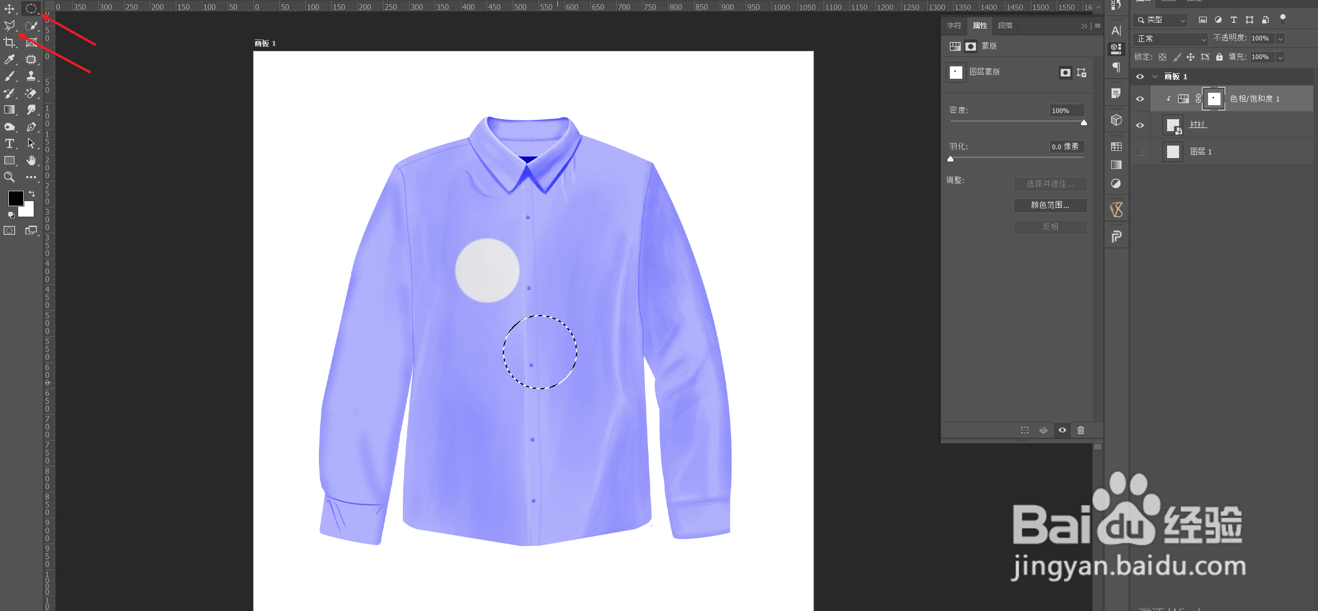The height and width of the screenshot is (611, 1318).
Task: Click the 羽化 0.0 像素 input field
Action: pyautogui.click(x=1067, y=147)
